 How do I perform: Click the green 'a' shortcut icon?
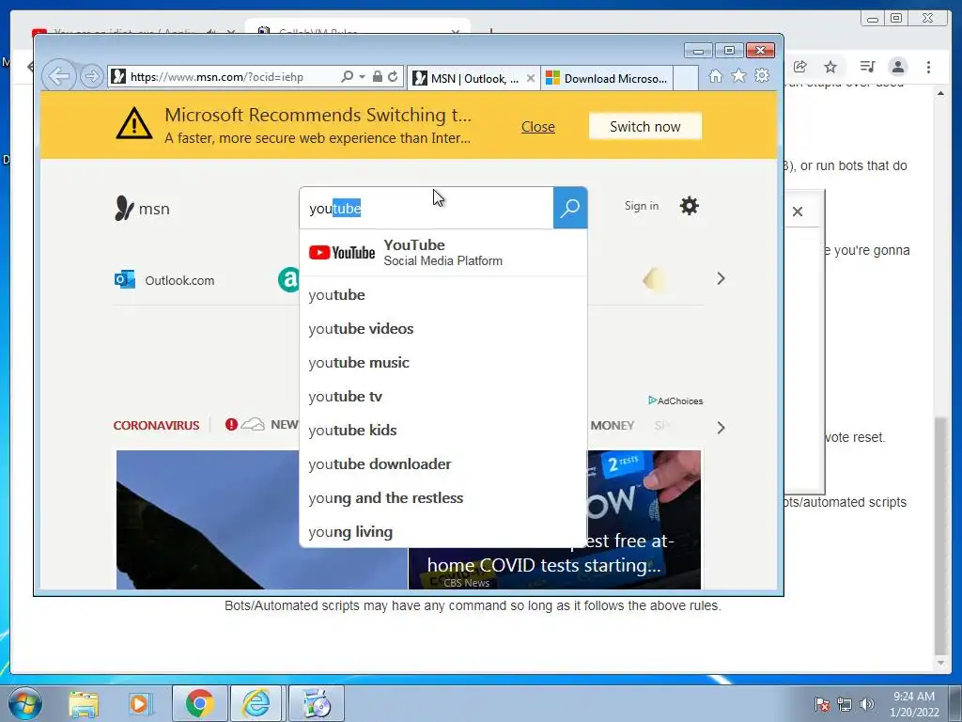pyautogui.click(x=288, y=280)
